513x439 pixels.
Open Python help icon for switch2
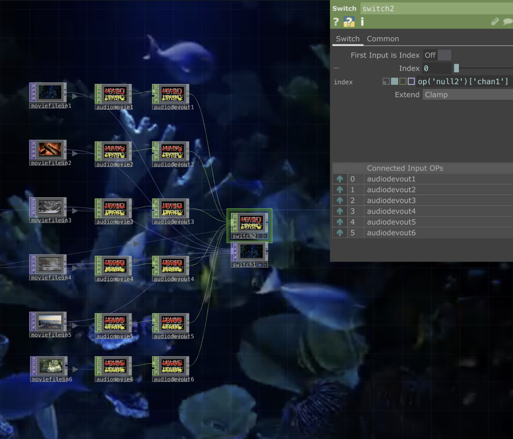click(x=349, y=22)
